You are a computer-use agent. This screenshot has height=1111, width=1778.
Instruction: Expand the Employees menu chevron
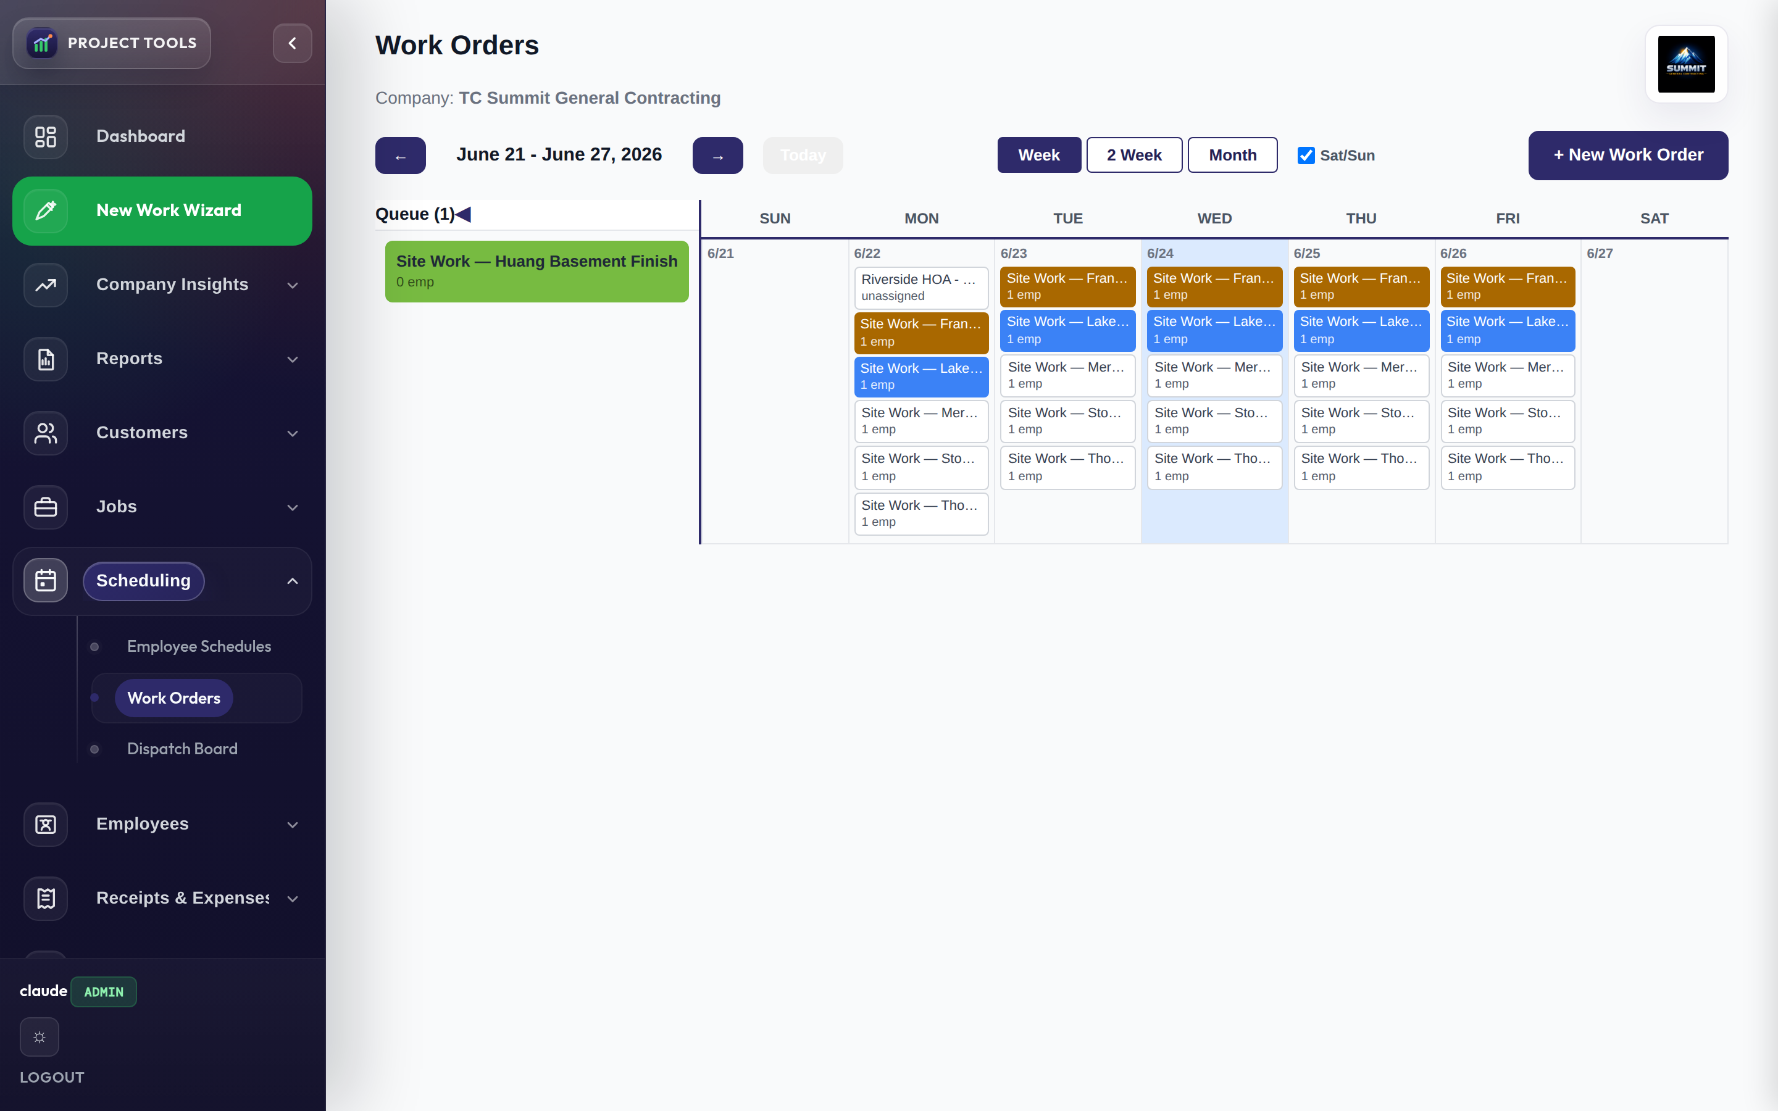pyautogui.click(x=293, y=825)
